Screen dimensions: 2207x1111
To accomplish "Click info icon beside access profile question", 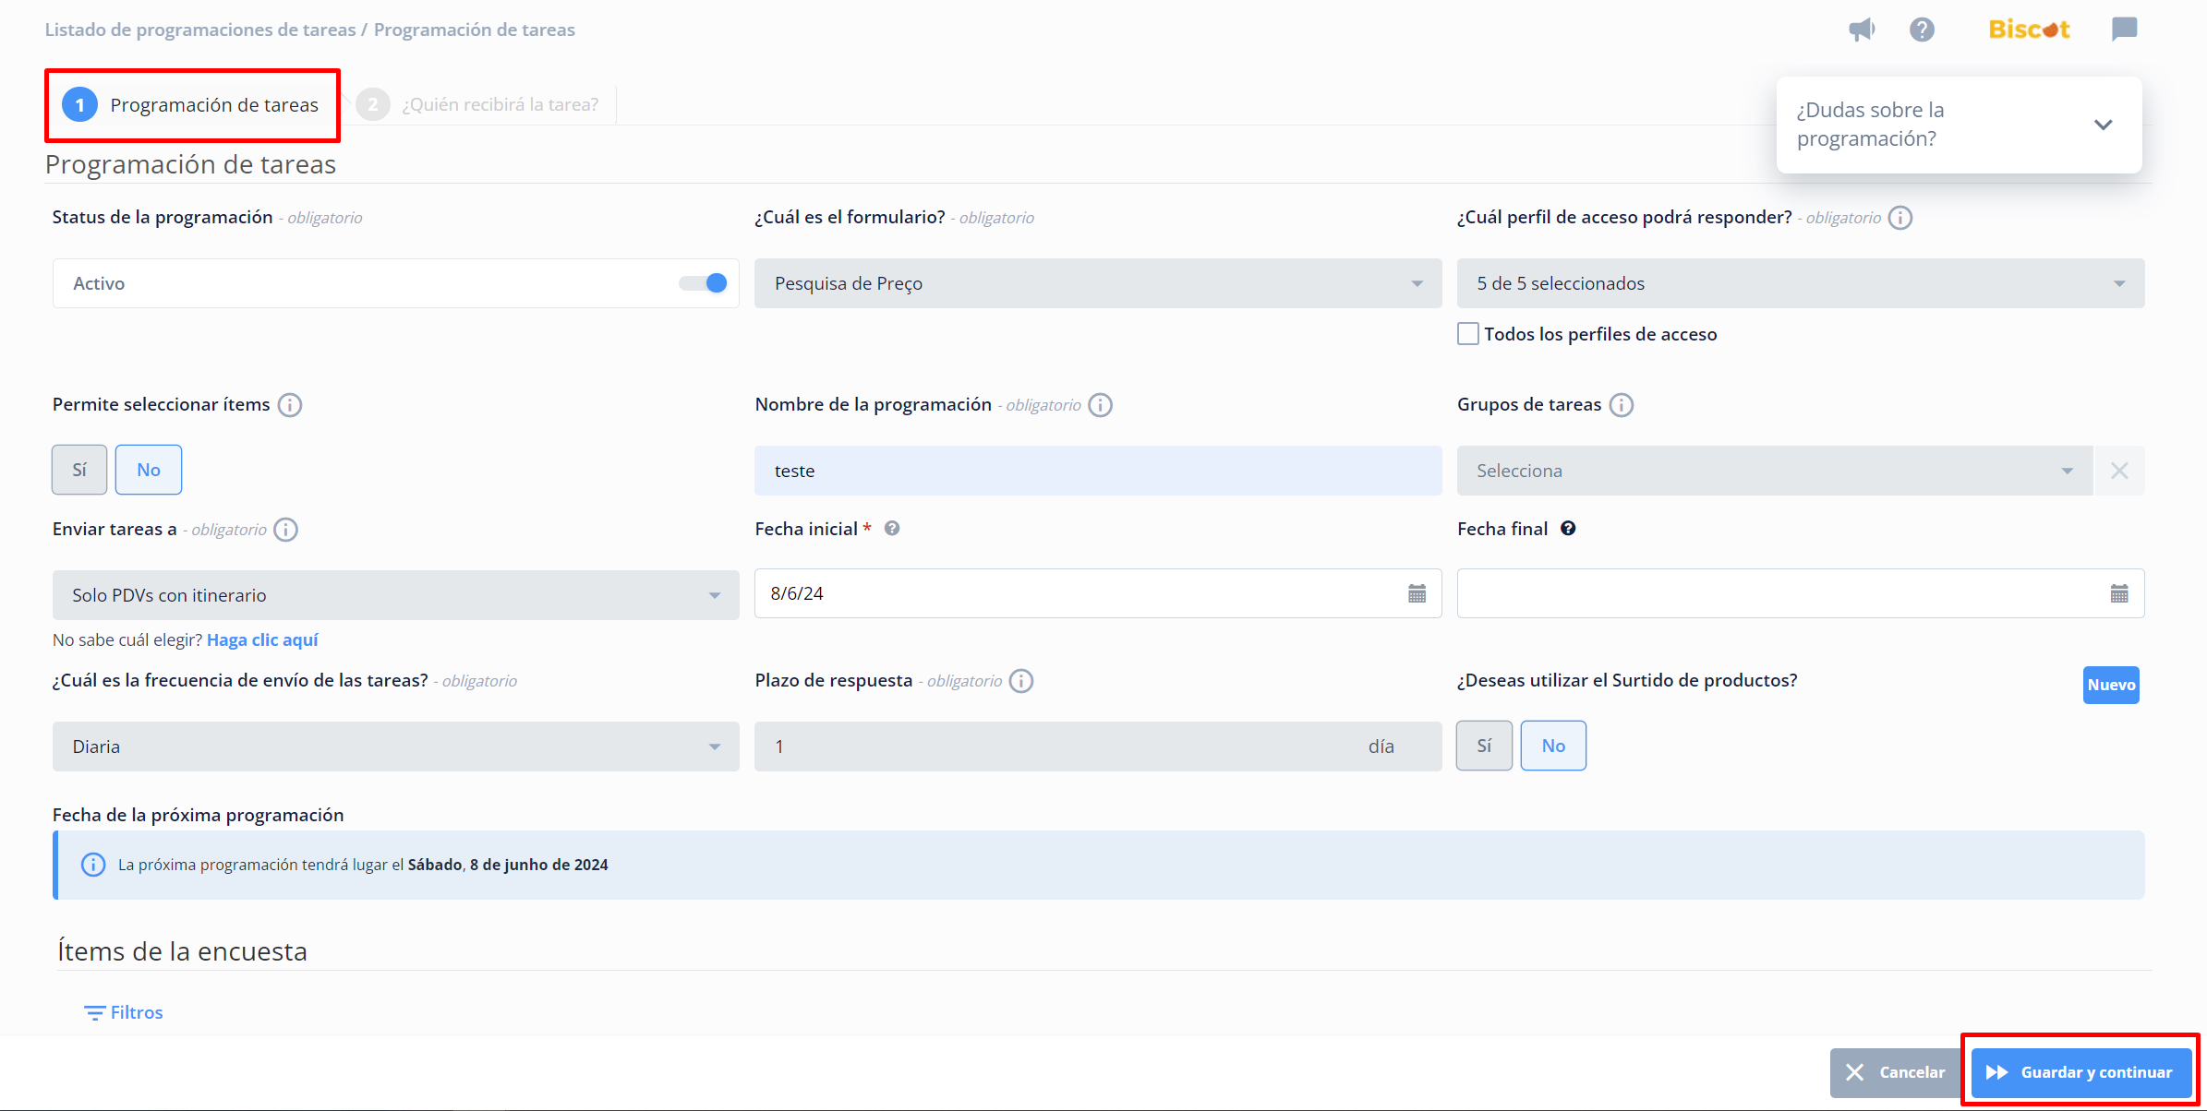I will point(1900,218).
